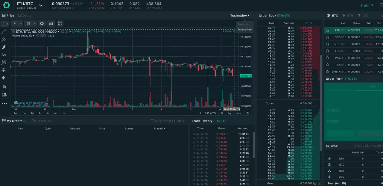Switch to the Depth chart tab

coord(25,16)
